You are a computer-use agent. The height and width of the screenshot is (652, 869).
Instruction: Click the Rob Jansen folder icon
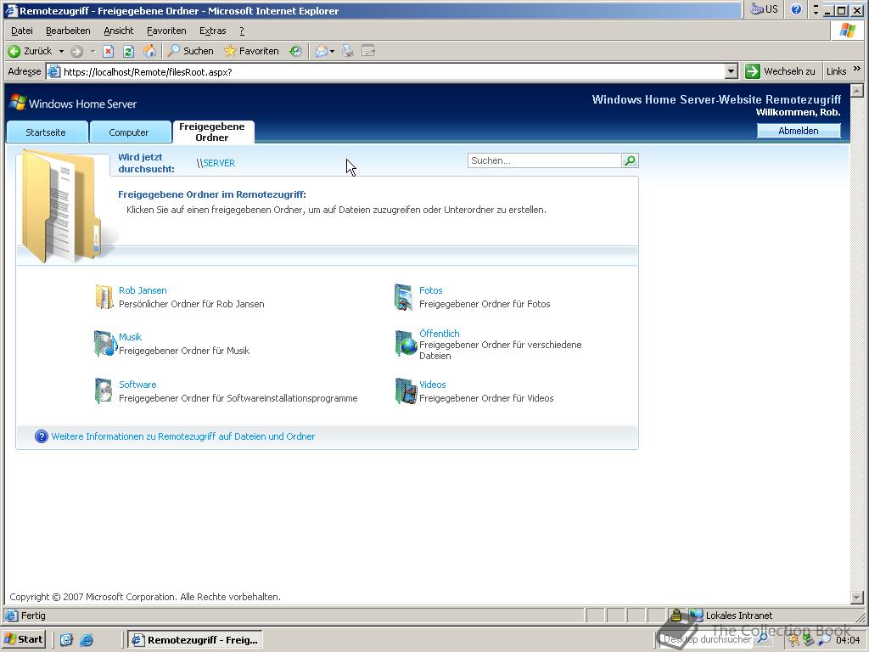click(104, 296)
